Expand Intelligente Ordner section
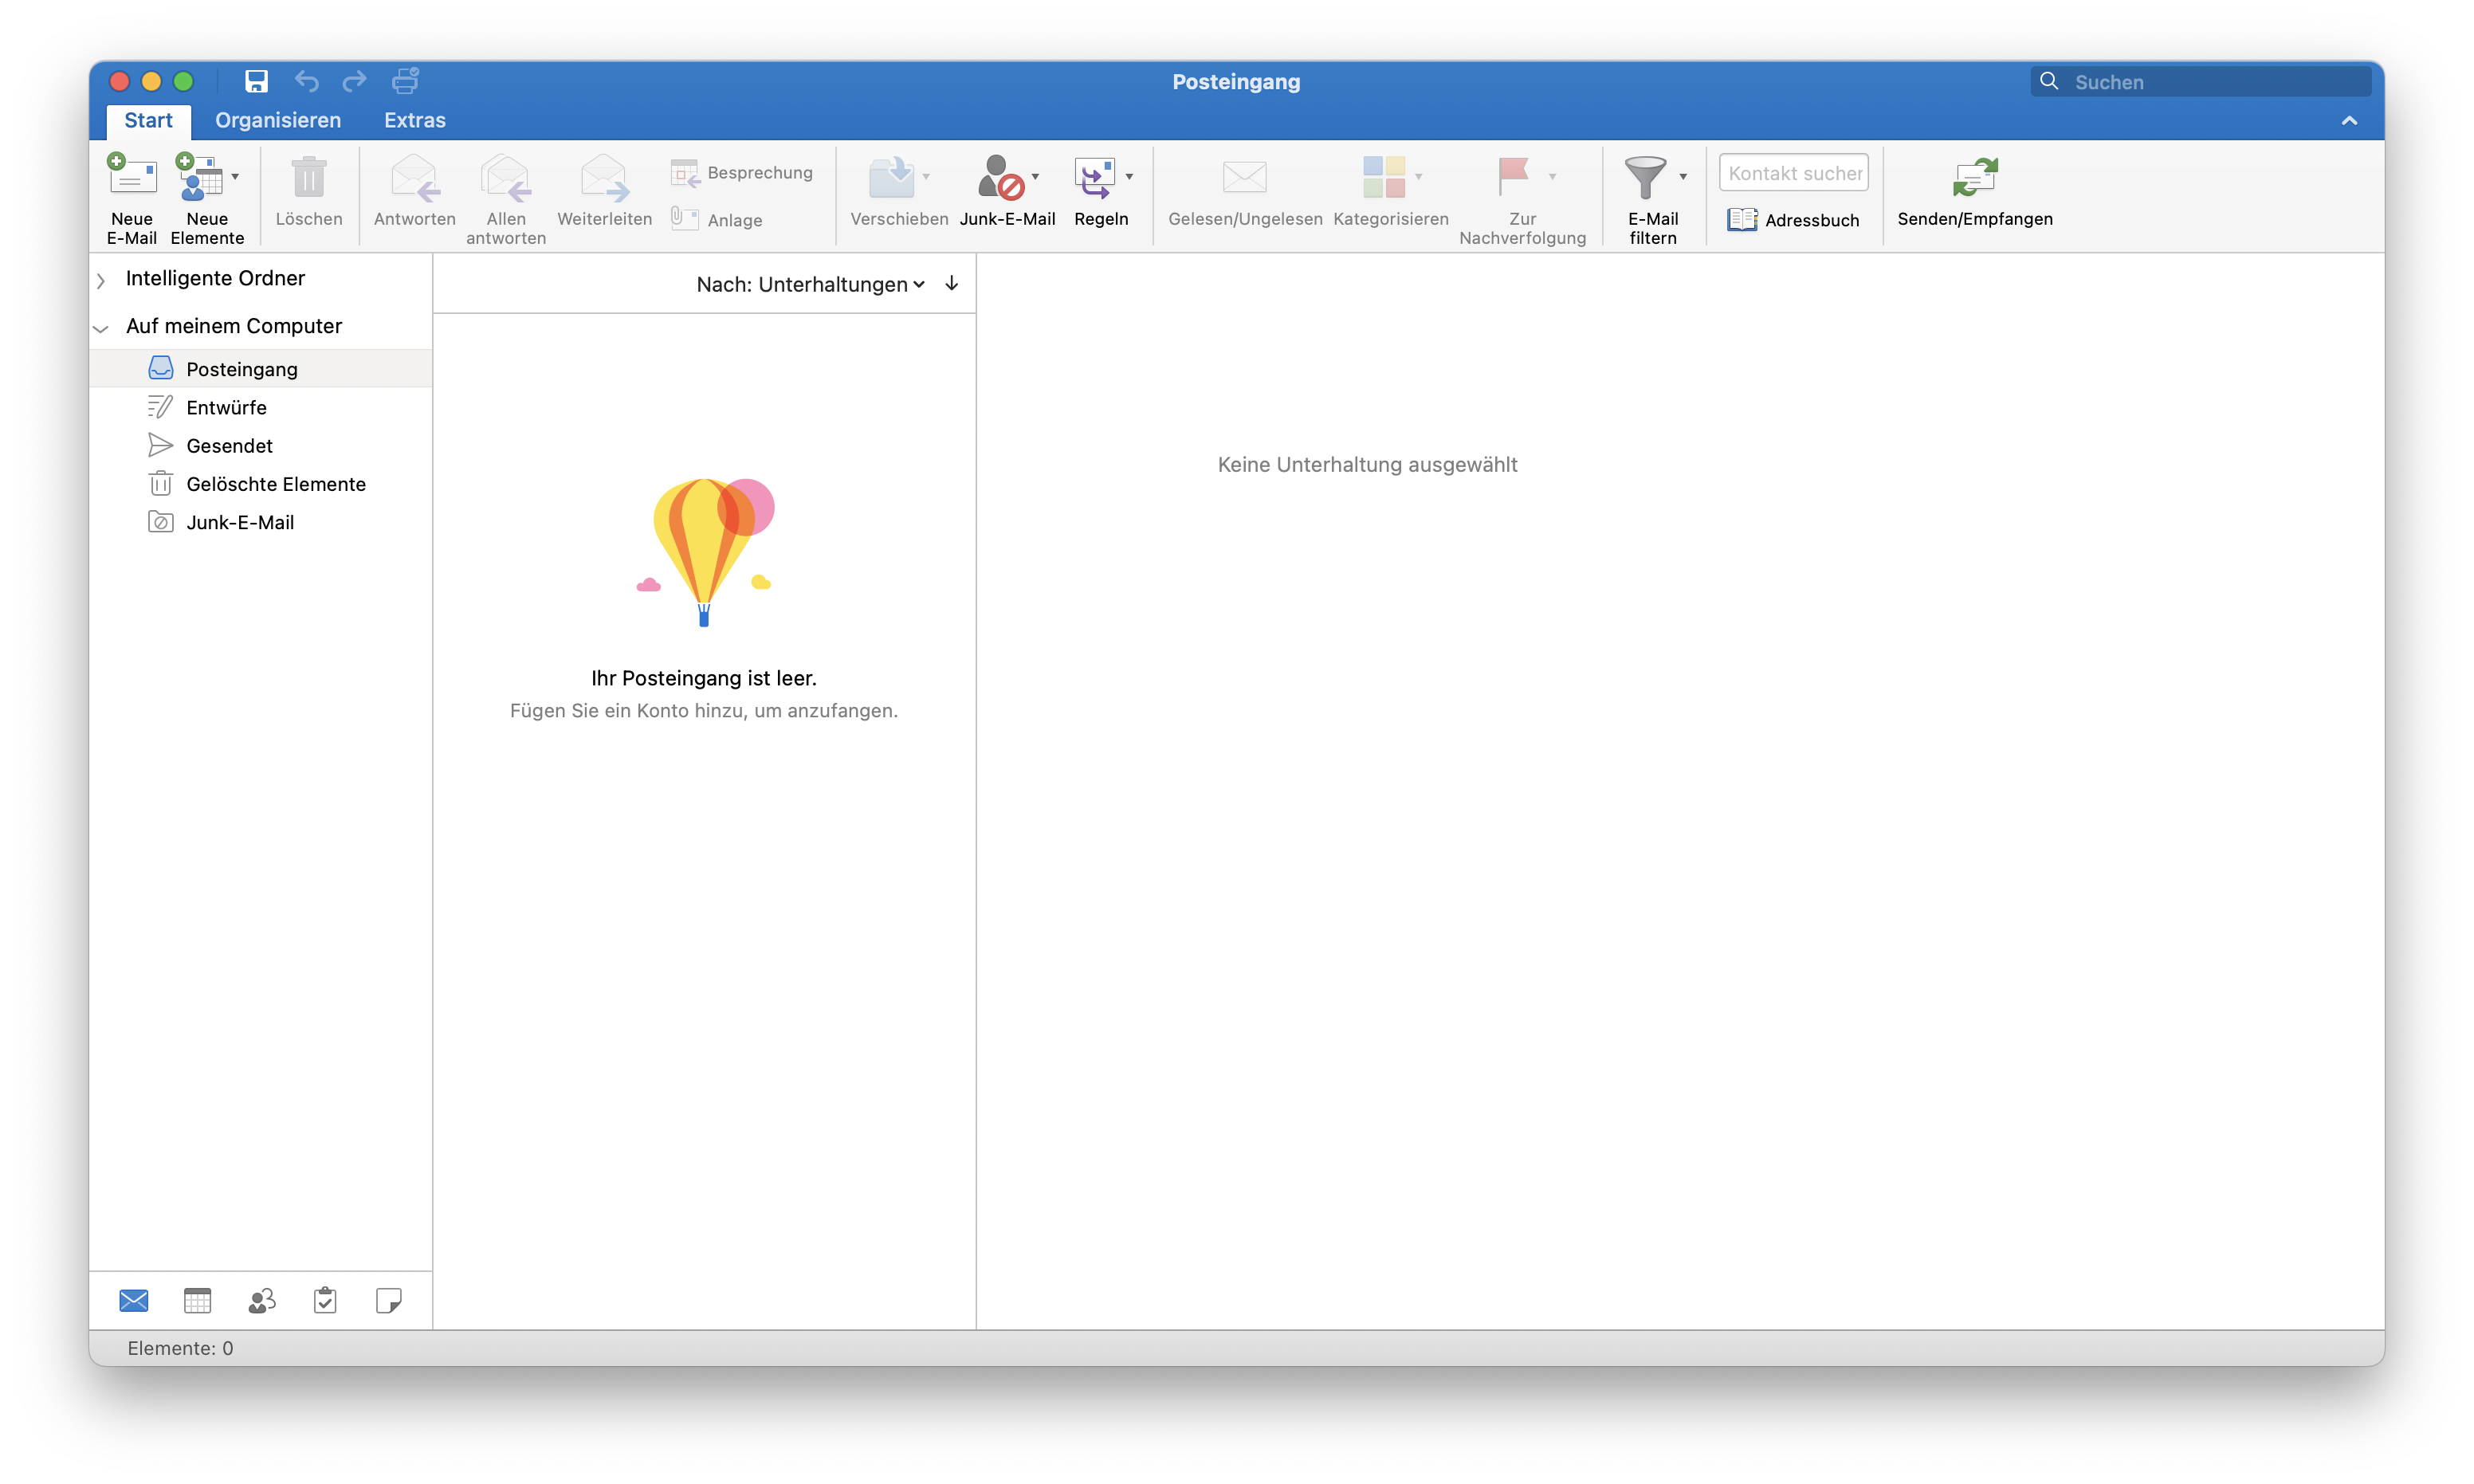 (x=101, y=281)
